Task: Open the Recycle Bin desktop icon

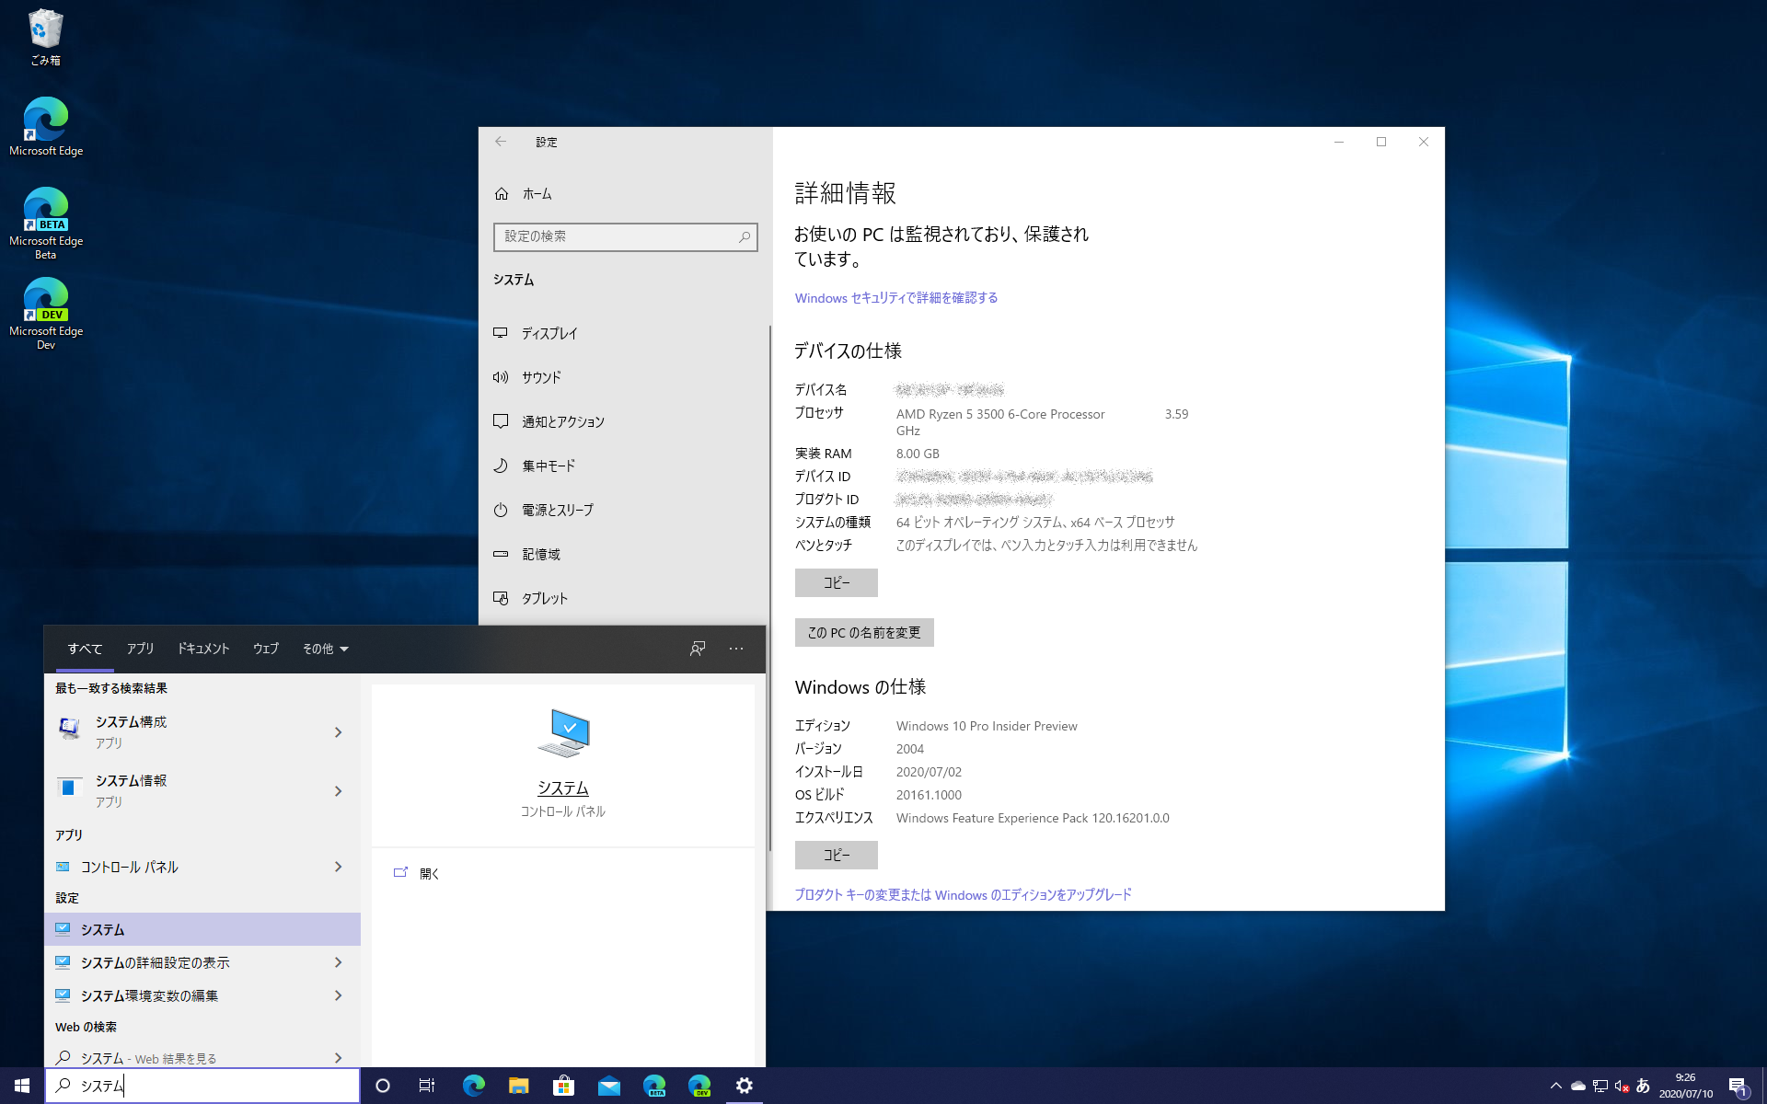Action: click(45, 37)
